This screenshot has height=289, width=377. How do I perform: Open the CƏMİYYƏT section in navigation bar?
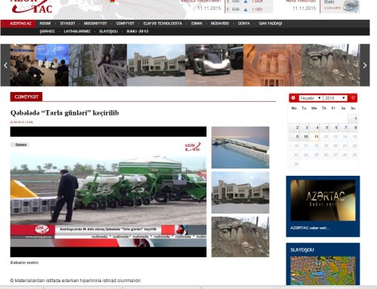[125, 23]
